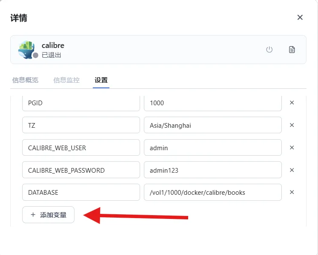Edit the /vol1/1000/docker/calibre/books value field

(x=213, y=192)
